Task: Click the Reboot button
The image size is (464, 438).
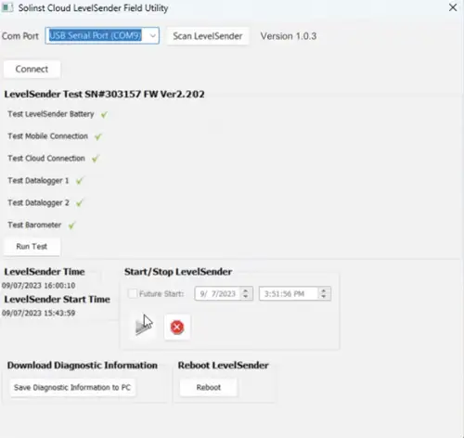Action: pyautogui.click(x=209, y=387)
